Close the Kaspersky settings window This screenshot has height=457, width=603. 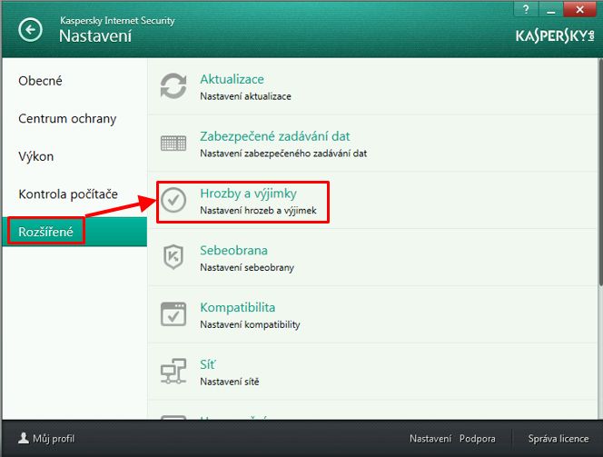click(580, 9)
